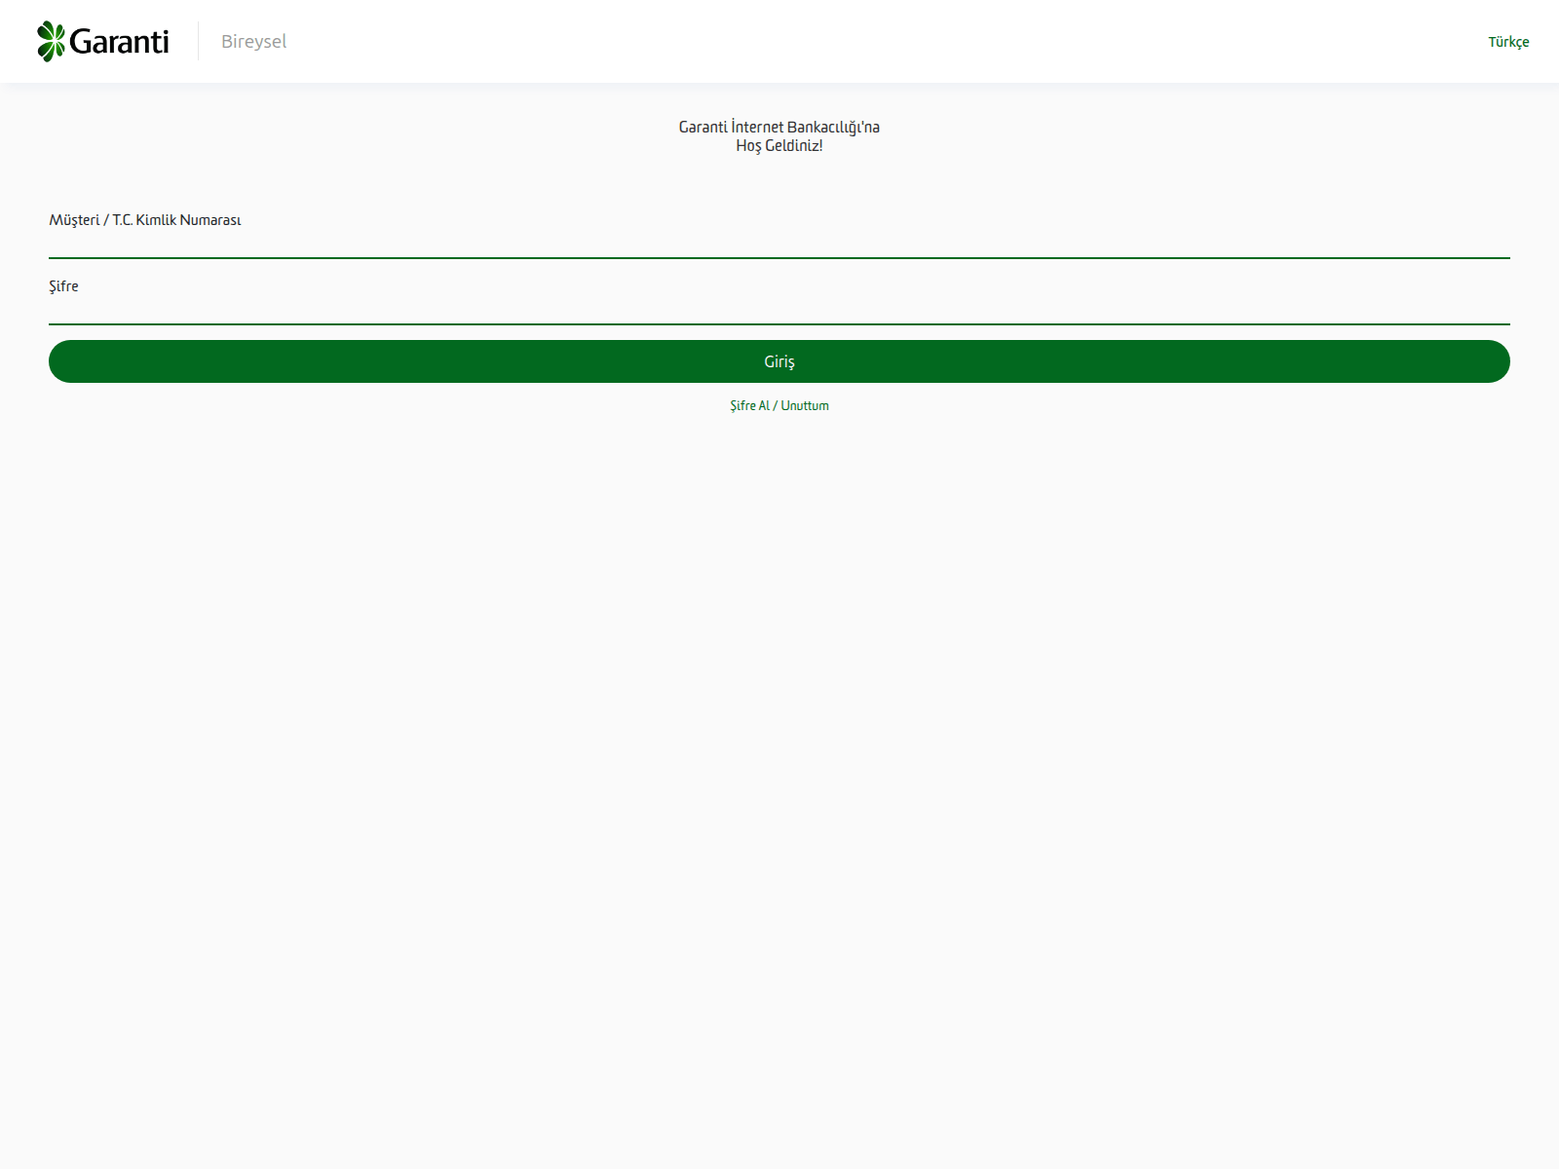This screenshot has height=1169, width=1559.
Task: Click the green Giriş bar
Action: click(779, 360)
